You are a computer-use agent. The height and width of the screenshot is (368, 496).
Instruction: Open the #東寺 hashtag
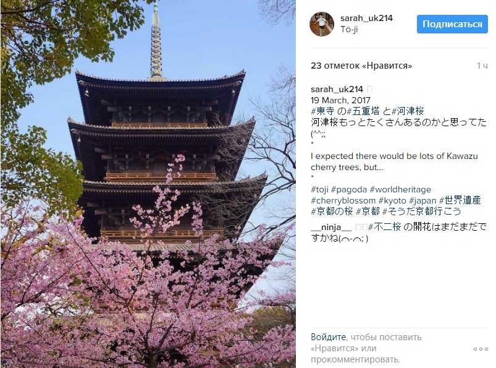pos(322,111)
